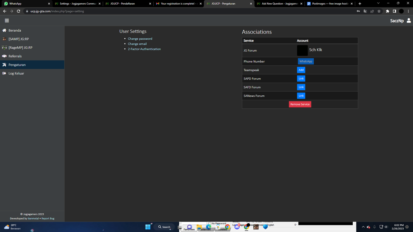Screen dimensions: 413x232
Task: Switch to the JG:UCP - Pendaftaran tab
Action: 128,4
